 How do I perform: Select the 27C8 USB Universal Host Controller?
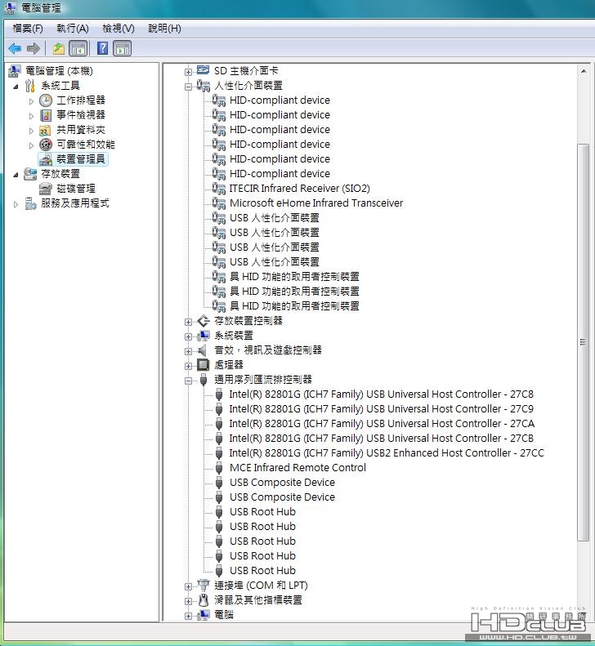tap(382, 394)
